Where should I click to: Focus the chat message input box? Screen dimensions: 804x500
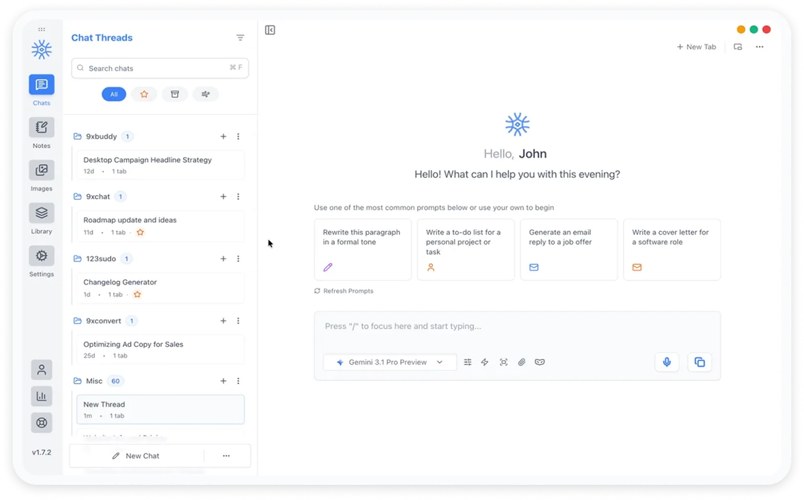click(x=517, y=327)
